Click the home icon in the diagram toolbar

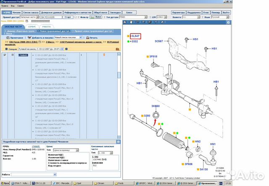125,22
